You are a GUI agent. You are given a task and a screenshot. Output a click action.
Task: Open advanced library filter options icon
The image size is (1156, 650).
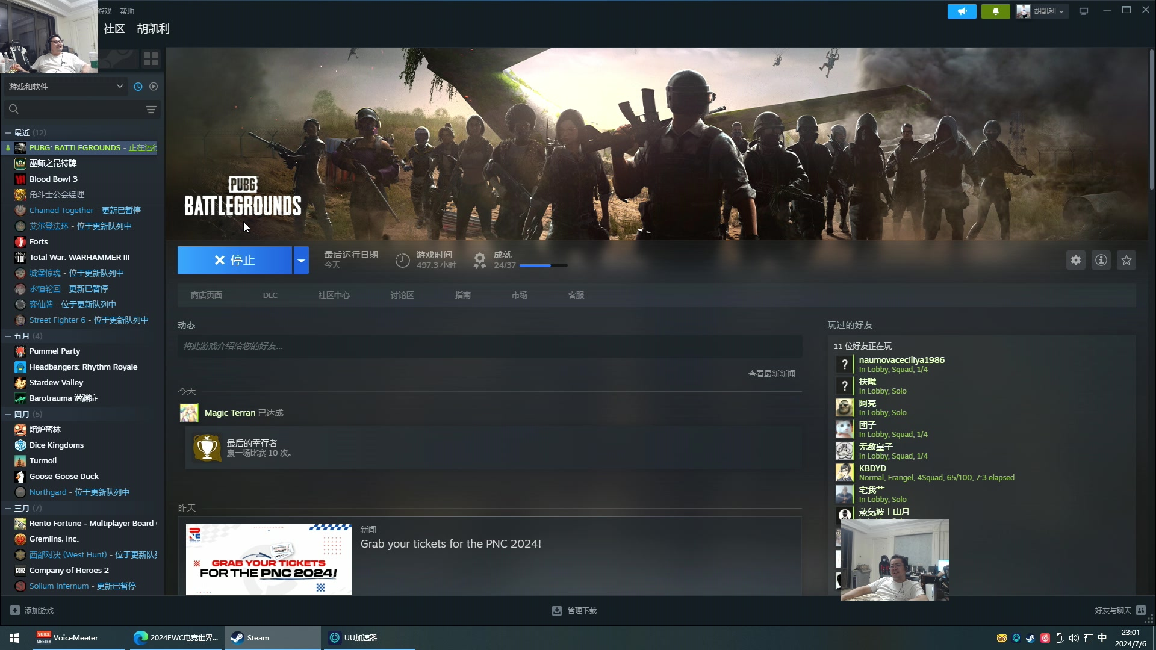[x=151, y=110]
